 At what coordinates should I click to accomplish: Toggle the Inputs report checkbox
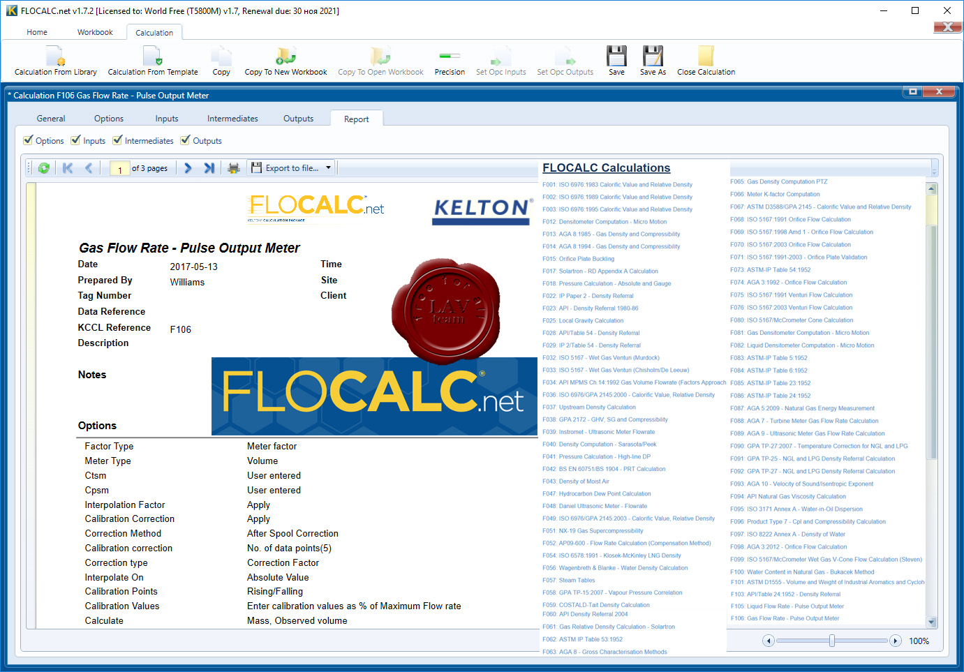pos(75,140)
